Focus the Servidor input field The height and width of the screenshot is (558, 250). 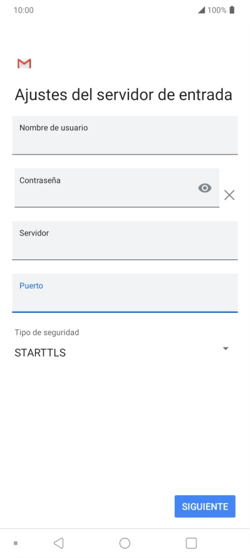click(125, 241)
